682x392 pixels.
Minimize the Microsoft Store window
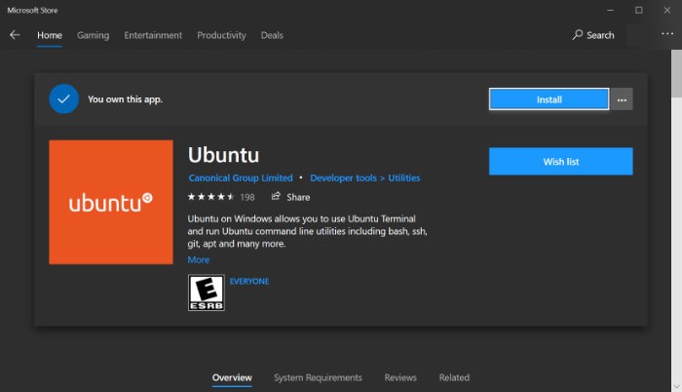[x=610, y=10]
